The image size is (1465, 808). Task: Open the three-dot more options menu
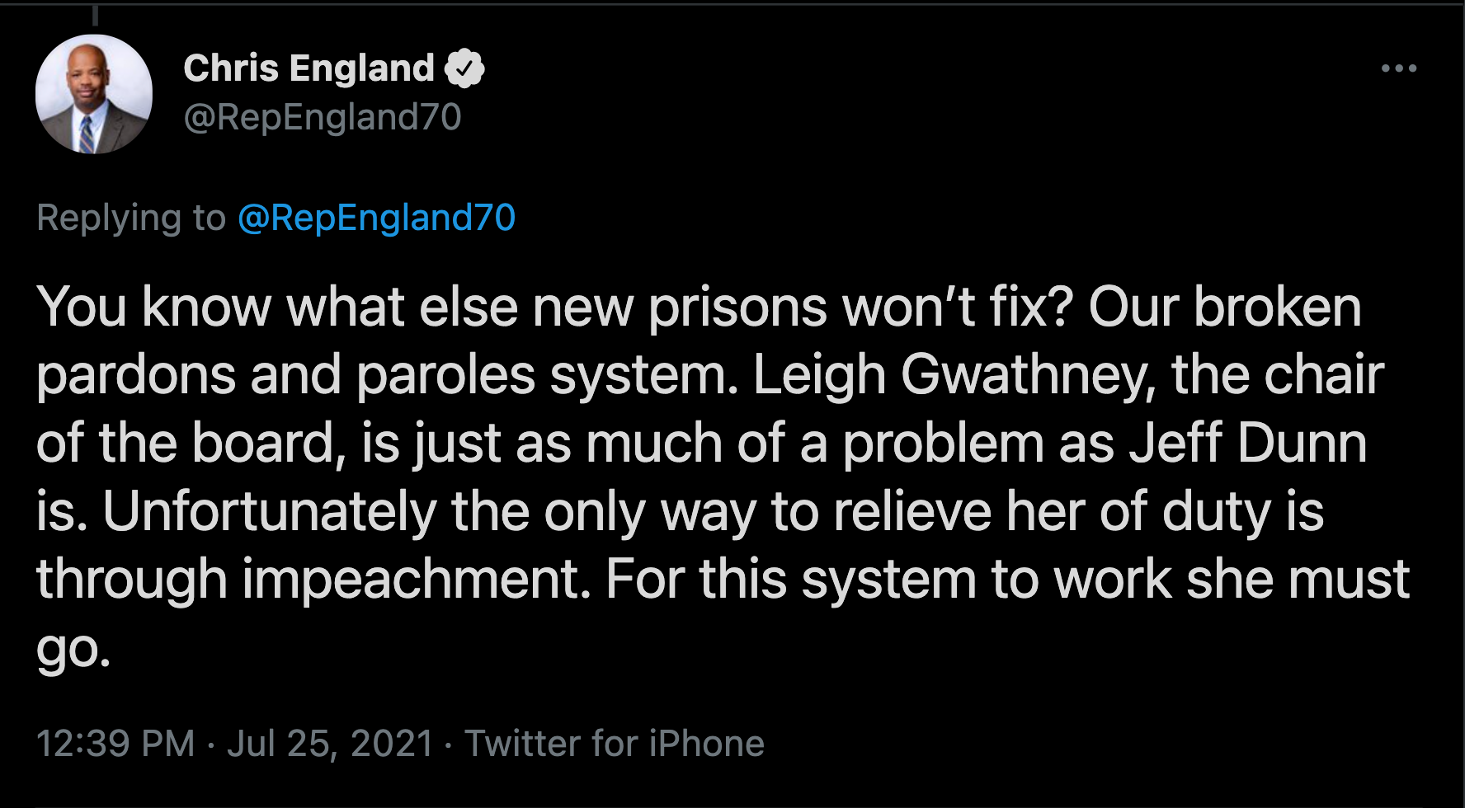pyautogui.click(x=1399, y=68)
